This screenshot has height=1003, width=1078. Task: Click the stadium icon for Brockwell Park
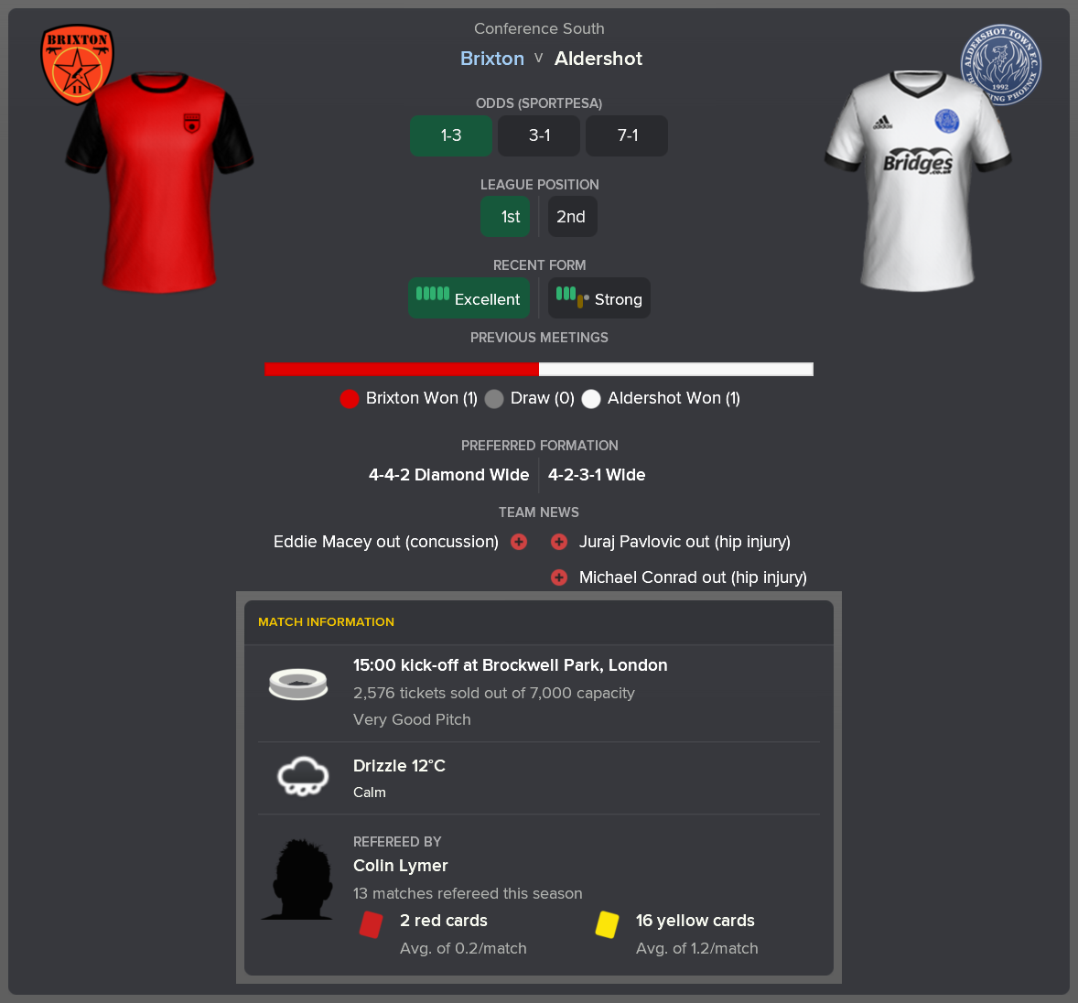point(298,684)
